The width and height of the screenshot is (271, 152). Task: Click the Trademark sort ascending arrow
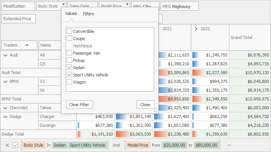(27, 45)
